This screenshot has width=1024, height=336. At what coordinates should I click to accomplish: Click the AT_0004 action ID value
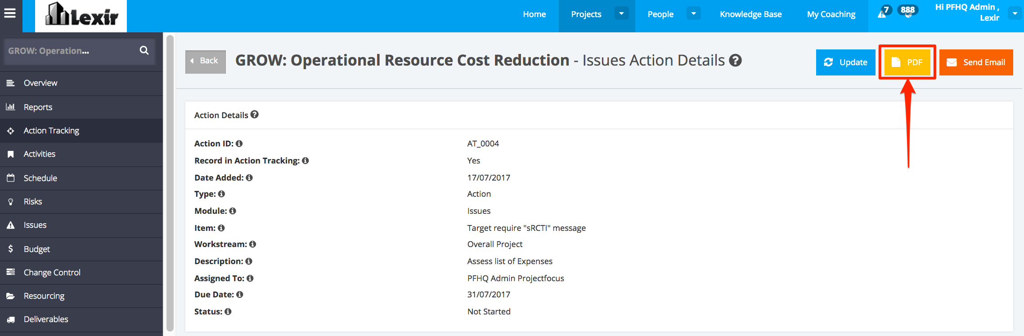[483, 144]
